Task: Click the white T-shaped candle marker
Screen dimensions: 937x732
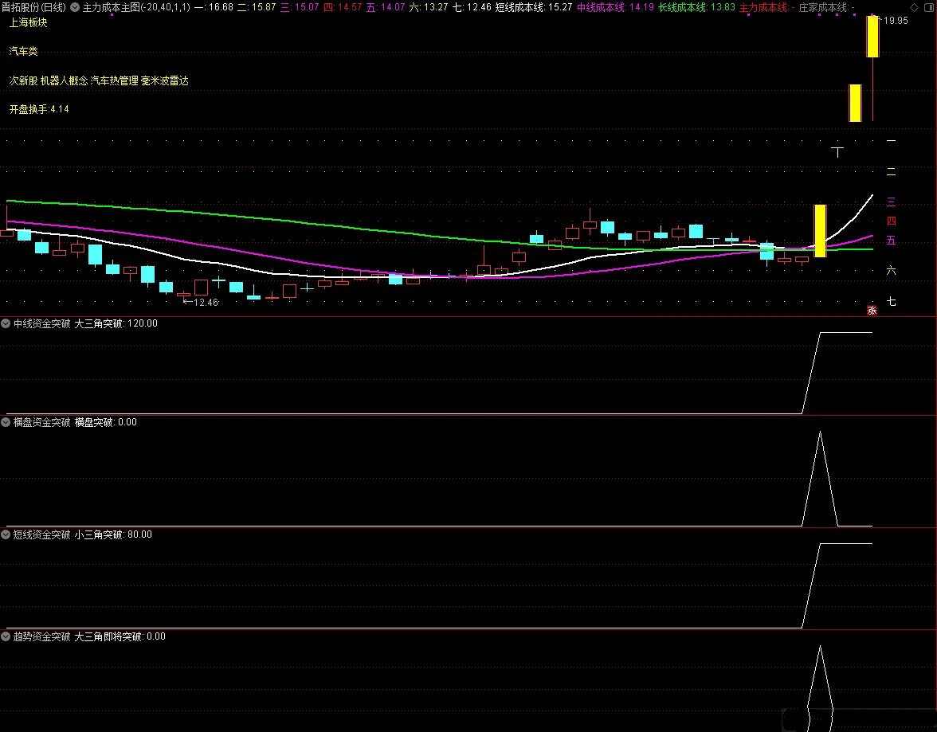Action: 837,151
